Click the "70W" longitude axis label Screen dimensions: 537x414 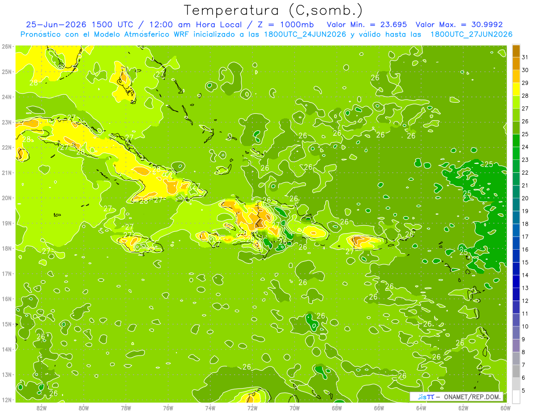pos(294,408)
